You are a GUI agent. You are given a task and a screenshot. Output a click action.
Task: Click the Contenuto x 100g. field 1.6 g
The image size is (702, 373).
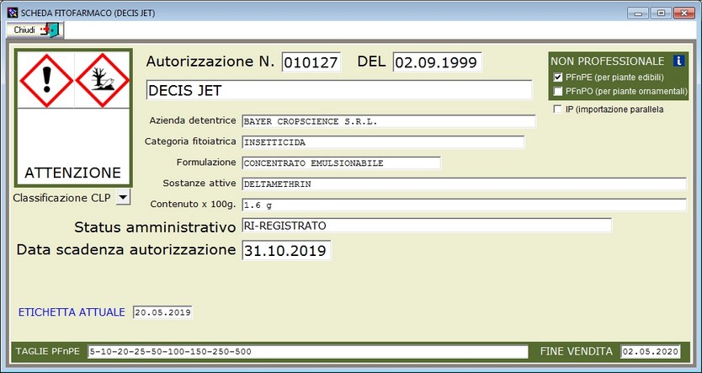(465, 205)
